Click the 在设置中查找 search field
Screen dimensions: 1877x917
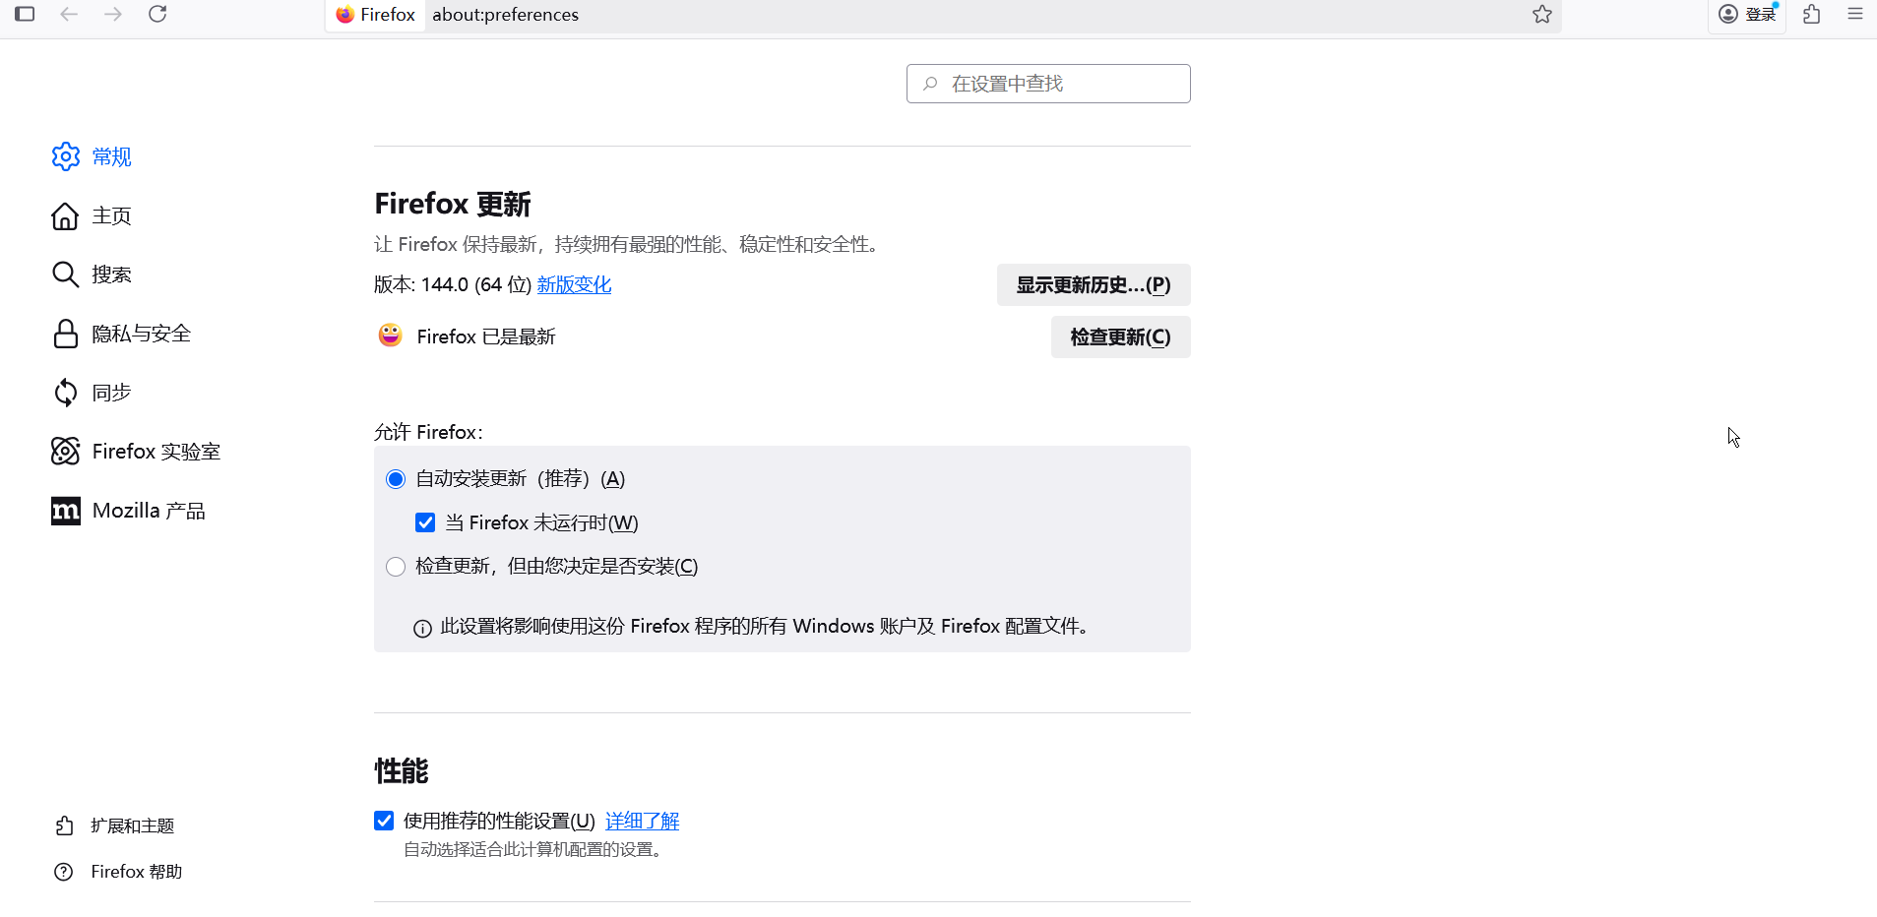[x=1047, y=84]
